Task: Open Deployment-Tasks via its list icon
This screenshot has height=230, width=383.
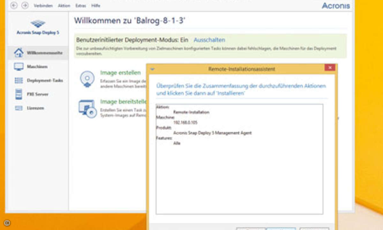Action: click(19, 80)
